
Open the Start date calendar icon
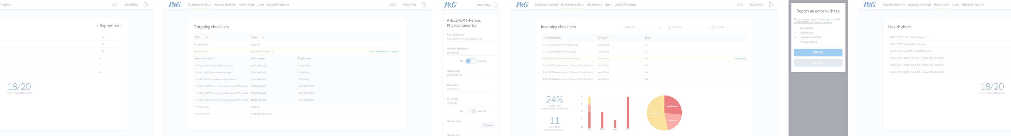tap(669, 27)
